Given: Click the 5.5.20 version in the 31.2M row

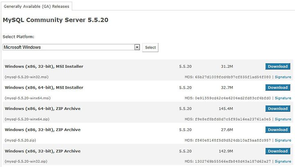Looking at the screenshot, I should click(x=185, y=66).
